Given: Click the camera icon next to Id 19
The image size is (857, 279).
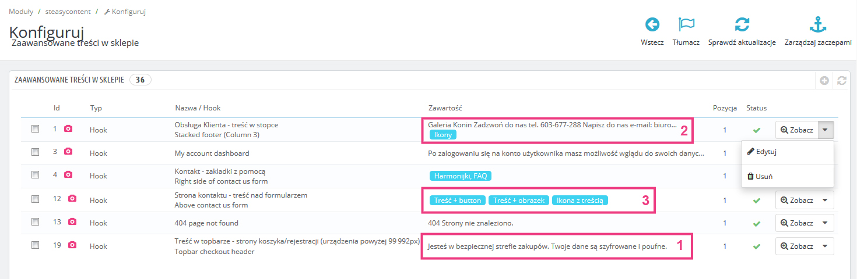Looking at the screenshot, I should (72, 245).
